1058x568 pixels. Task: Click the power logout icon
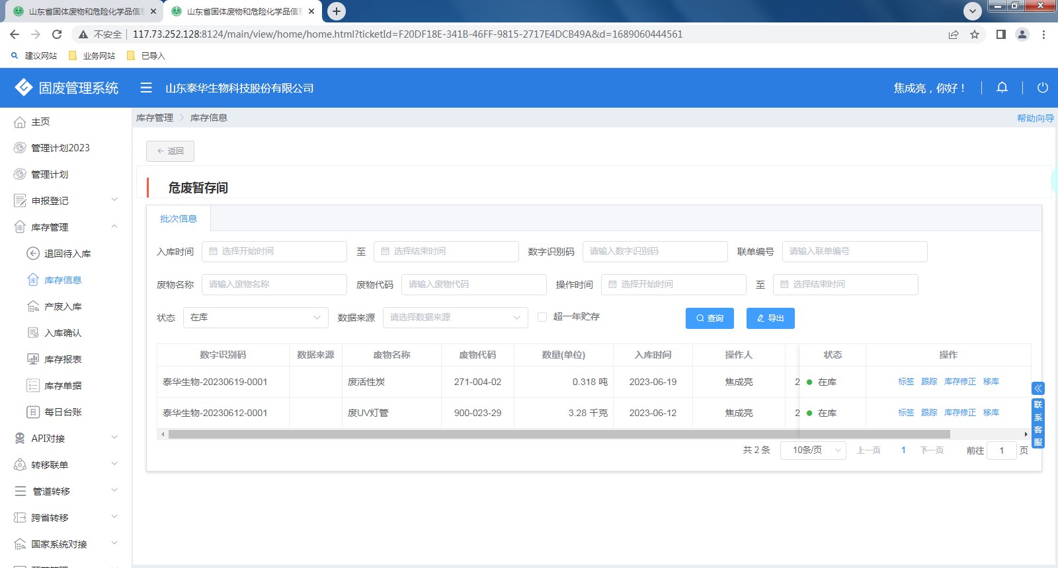(x=1043, y=88)
